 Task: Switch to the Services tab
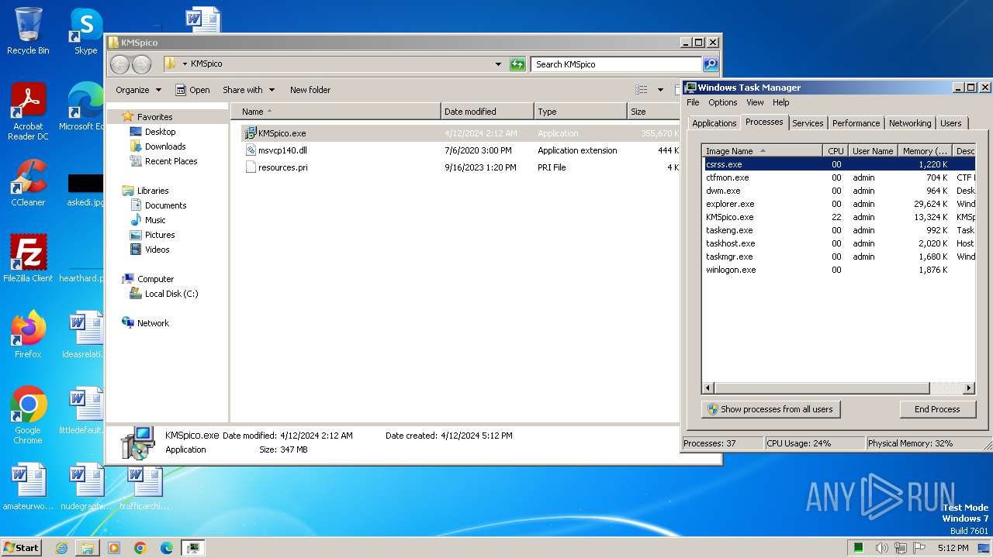tap(808, 123)
